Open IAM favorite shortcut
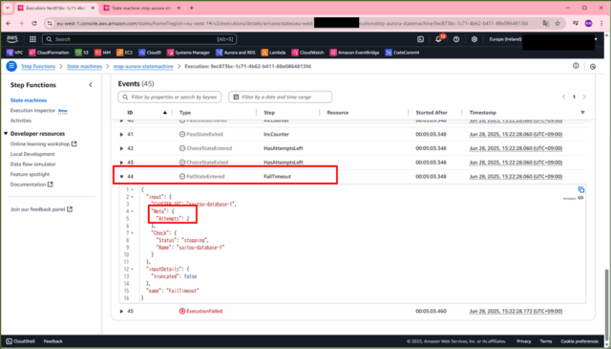 [x=102, y=53]
